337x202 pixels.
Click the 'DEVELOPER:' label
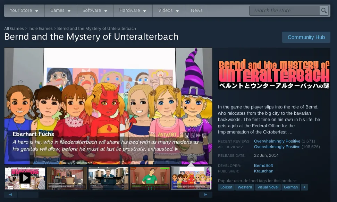[229, 165]
